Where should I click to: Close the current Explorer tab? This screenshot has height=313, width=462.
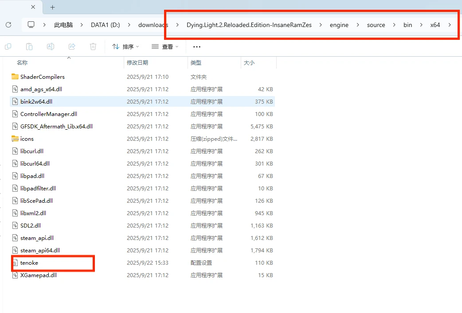point(33,7)
